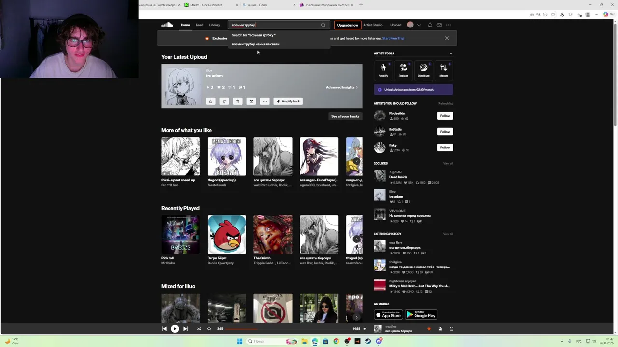The width and height of the screenshot is (618, 347).
Task: Click the distribute icon on tru adam track
Action: click(x=251, y=101)
